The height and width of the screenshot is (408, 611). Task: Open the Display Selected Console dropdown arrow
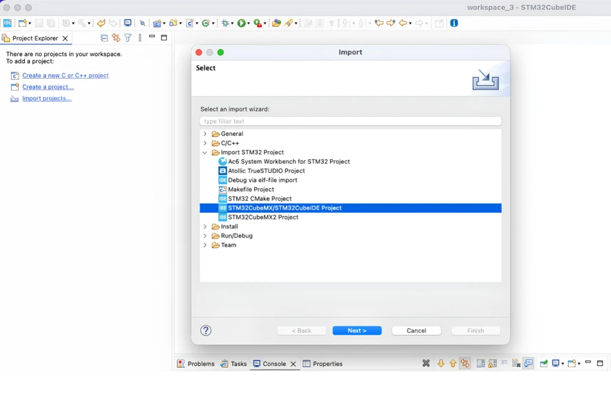click(563, 364)
